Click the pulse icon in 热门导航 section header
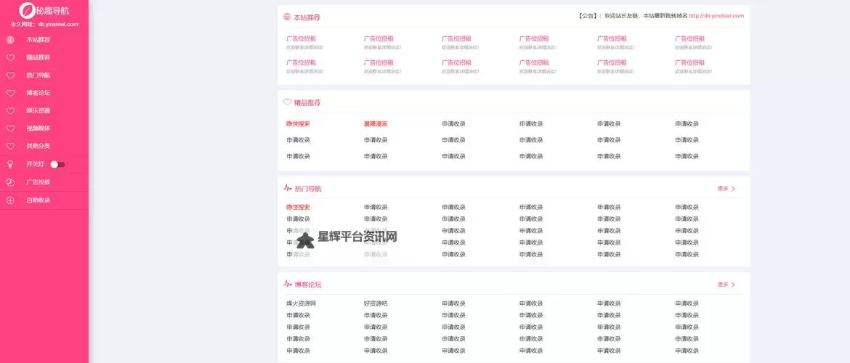Image resolution: width=850 pixels, height=363 pixels. tap(287, 188)
